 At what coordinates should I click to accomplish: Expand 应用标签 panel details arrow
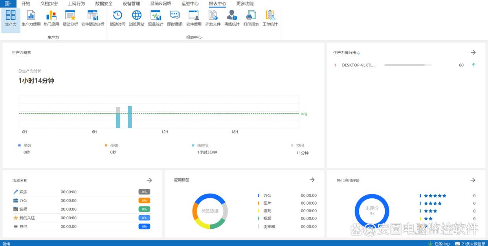312,180
